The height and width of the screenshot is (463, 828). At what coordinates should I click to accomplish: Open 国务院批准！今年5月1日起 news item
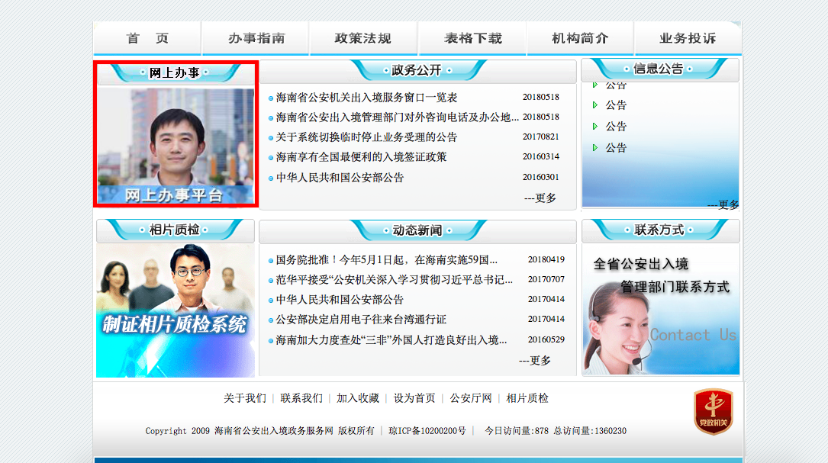pyautogui.click(x=387, y=260)
